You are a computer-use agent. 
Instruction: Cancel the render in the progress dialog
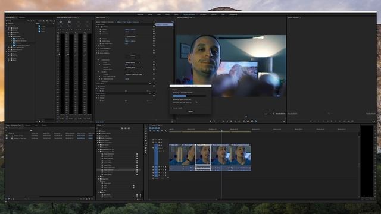click(x=190, y=111)
